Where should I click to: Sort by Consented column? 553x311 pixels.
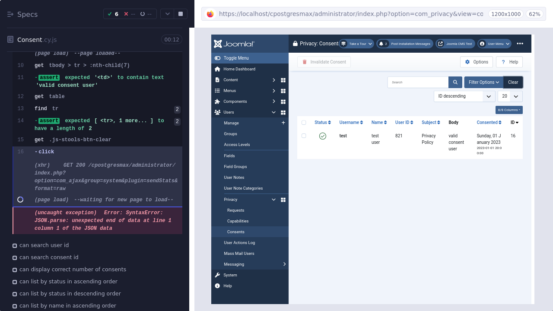[489, 123]
